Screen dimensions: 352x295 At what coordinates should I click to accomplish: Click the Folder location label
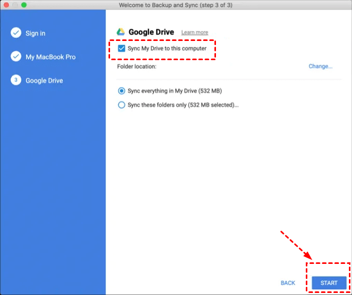pyautogui.click(x=137, y=66)
